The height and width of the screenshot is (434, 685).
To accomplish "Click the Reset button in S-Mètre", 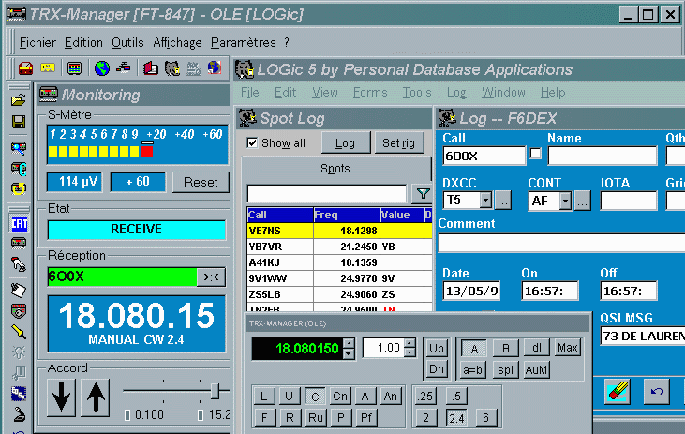I will click(201, 182).
